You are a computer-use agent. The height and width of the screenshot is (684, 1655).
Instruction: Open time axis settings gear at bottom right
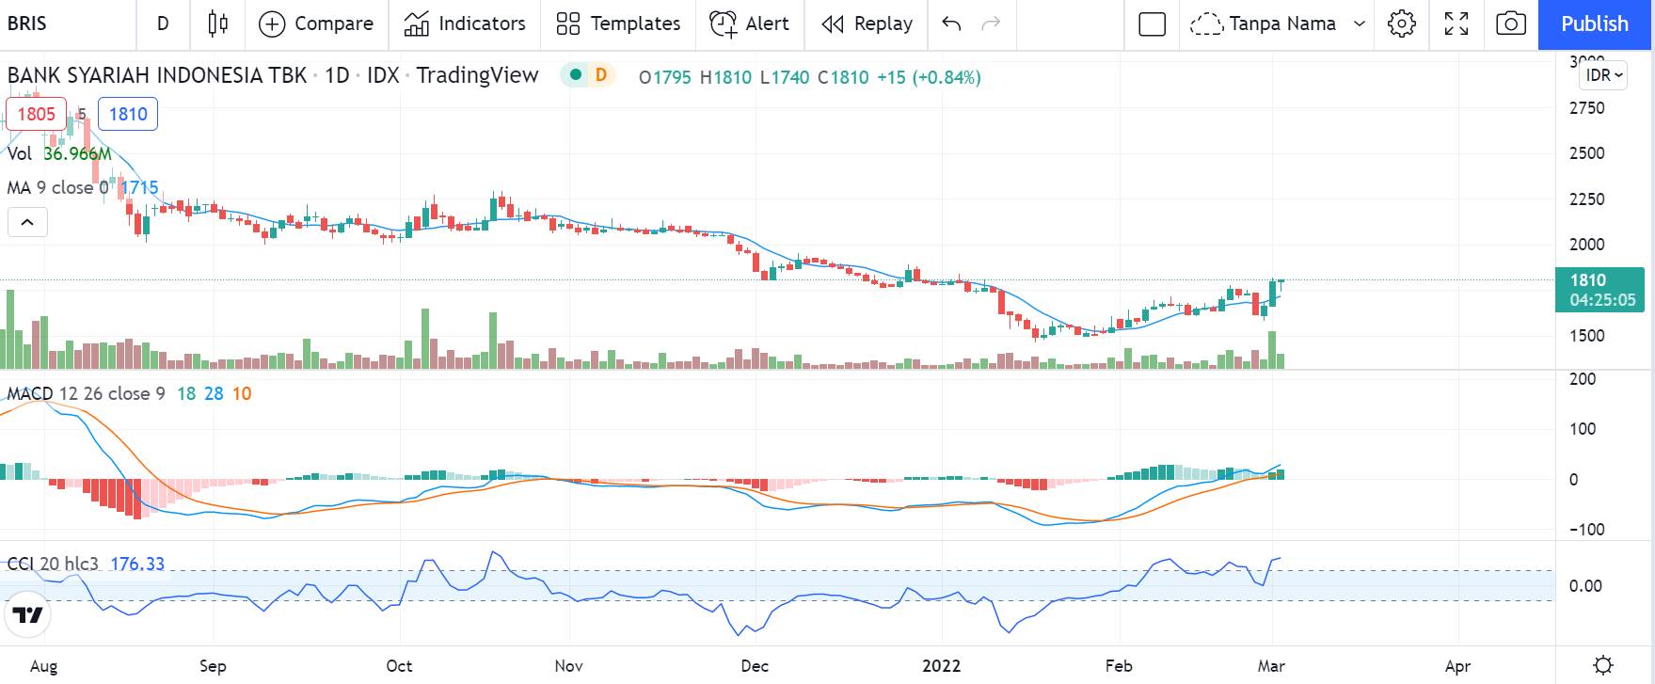point(1603,666)
